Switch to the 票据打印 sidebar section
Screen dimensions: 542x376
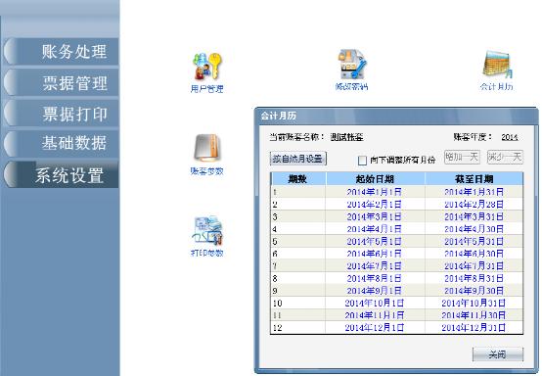pyautogui.click(x=61, y=114)
